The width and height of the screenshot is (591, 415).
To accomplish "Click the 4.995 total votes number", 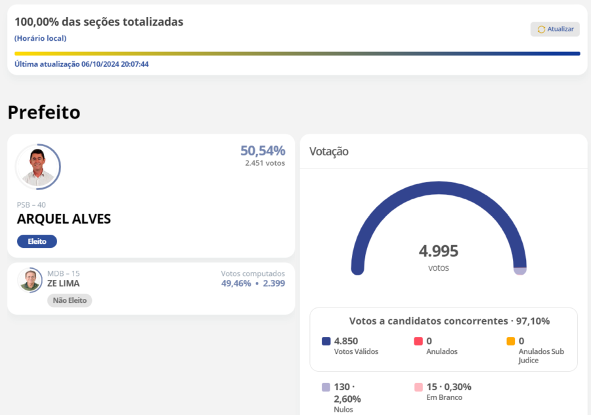I will (x=439, y=251).
